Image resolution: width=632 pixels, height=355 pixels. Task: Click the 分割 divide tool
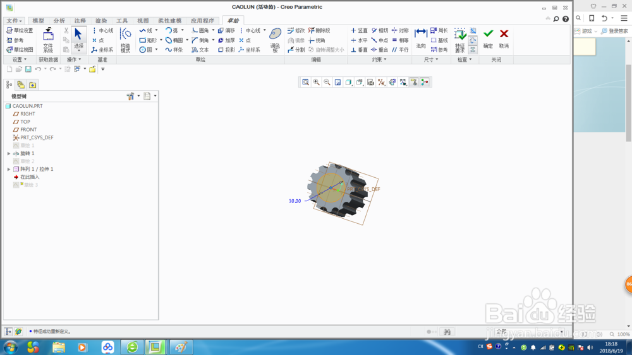pos(296,50)
